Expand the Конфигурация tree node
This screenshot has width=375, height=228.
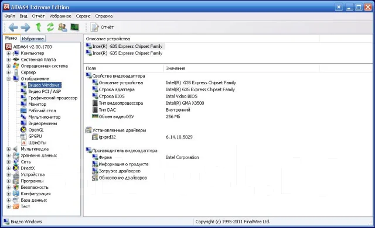click(x=9, y=194)
